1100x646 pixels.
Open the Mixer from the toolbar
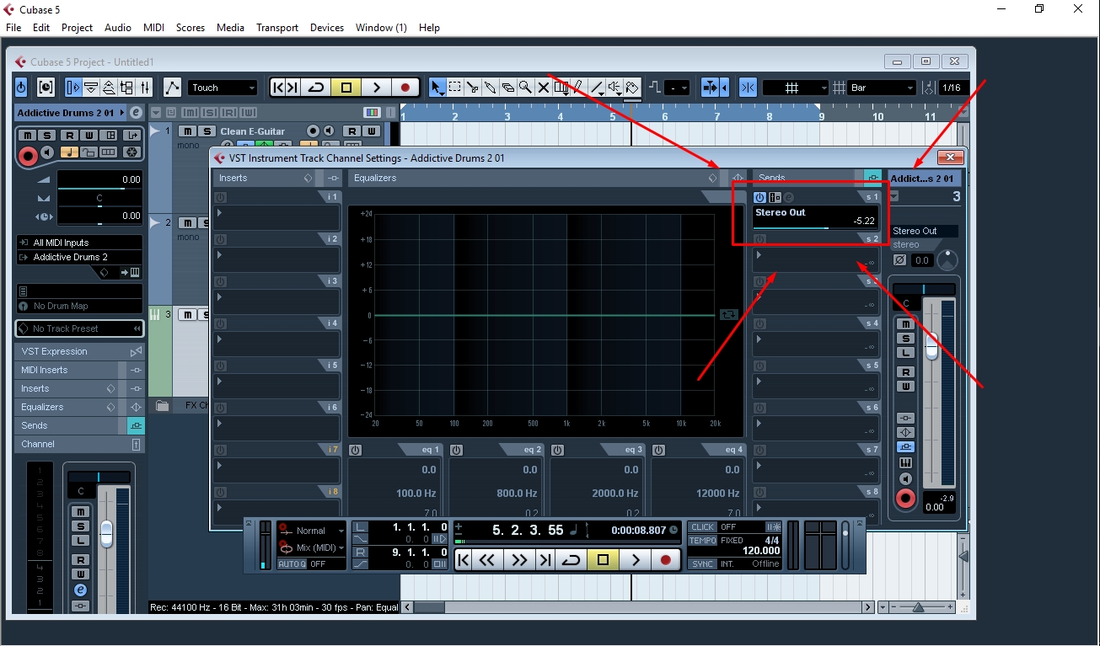click(144, 88)
